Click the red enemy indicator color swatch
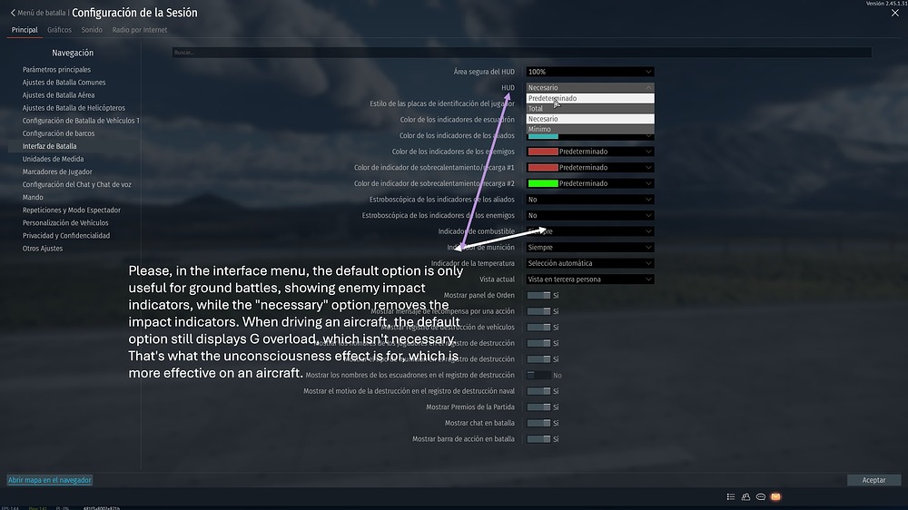Image resolution: width=908 pixels, height=510 pixels. tap(543, 152)
